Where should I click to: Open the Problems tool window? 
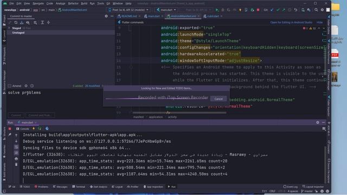[x=41, y=187]
